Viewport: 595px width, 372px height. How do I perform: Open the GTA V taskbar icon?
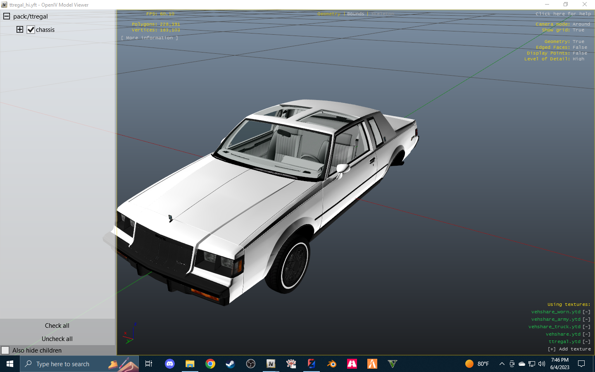(393, 364)
